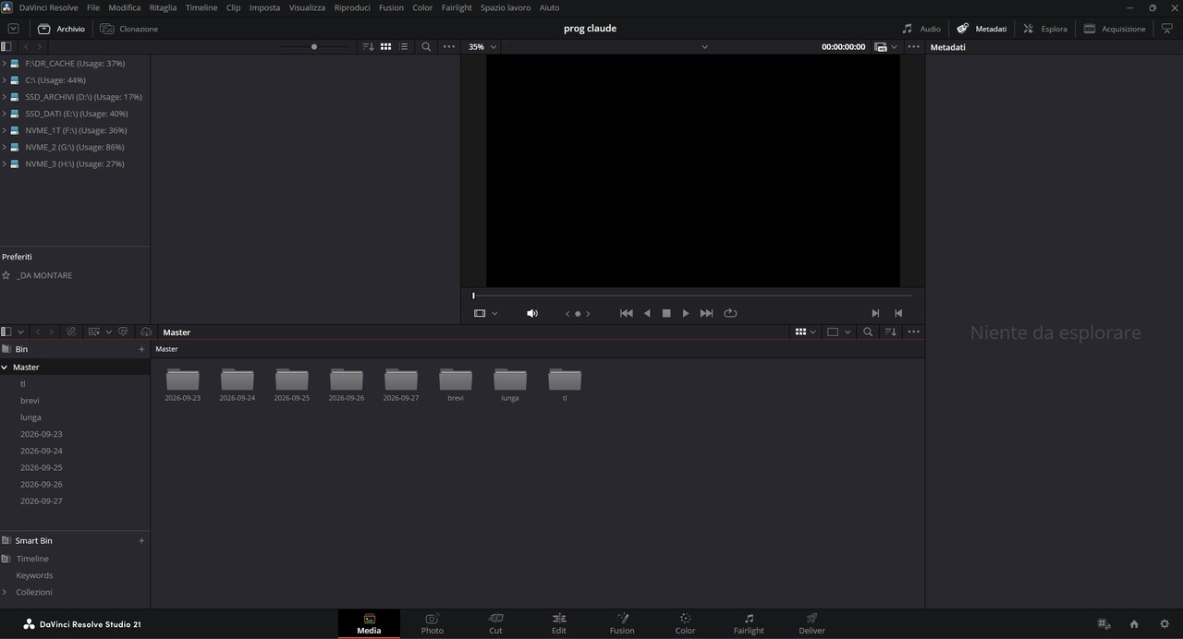Add a new bin with plus icon

tap(141, 349)
